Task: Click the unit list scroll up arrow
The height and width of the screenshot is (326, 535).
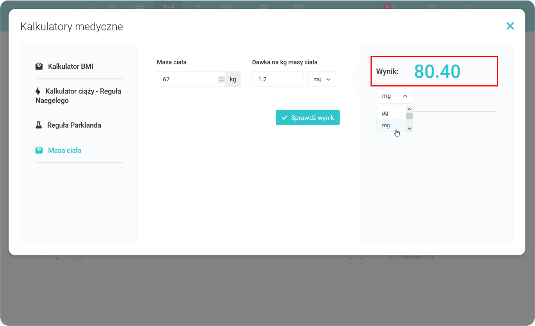Action: [410, 109]
